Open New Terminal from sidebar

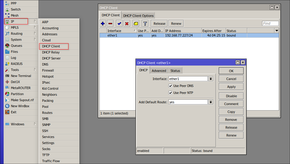click(x=21, y=76)
